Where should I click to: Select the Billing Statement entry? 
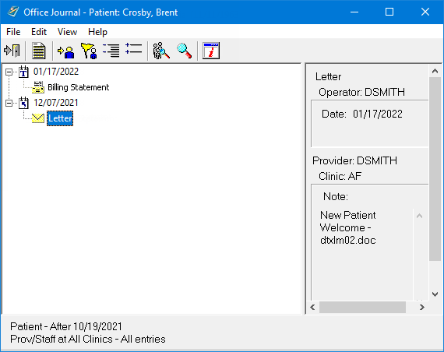tap(78, 87)
